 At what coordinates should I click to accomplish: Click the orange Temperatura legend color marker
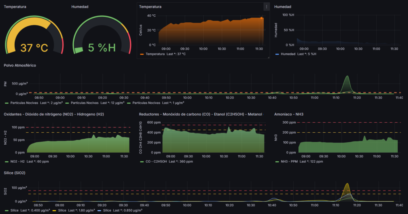[142, 54]
